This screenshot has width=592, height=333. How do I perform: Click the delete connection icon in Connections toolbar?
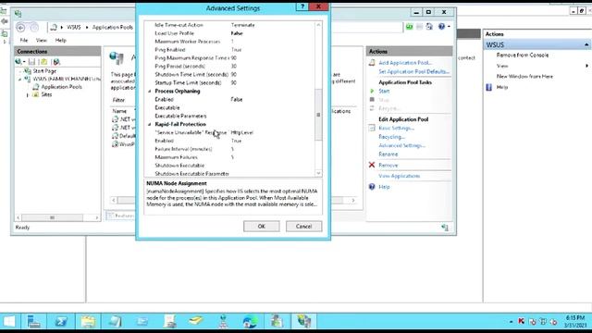(x=56, y=62)
